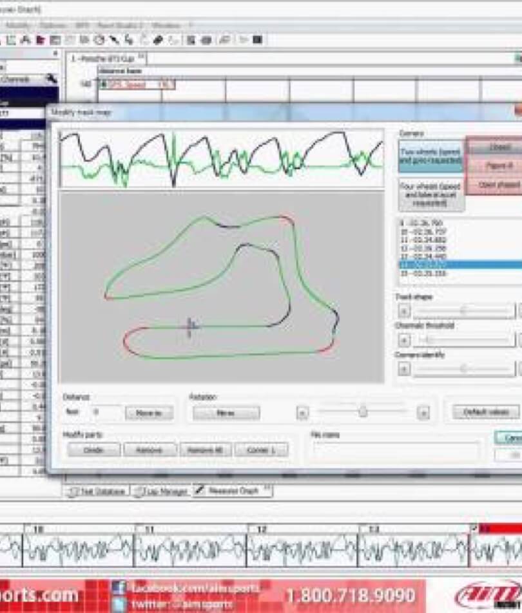This screenshot has width=522, height=613.
Task: Click the rotation slider left decrement button
Action: [302, 413]
